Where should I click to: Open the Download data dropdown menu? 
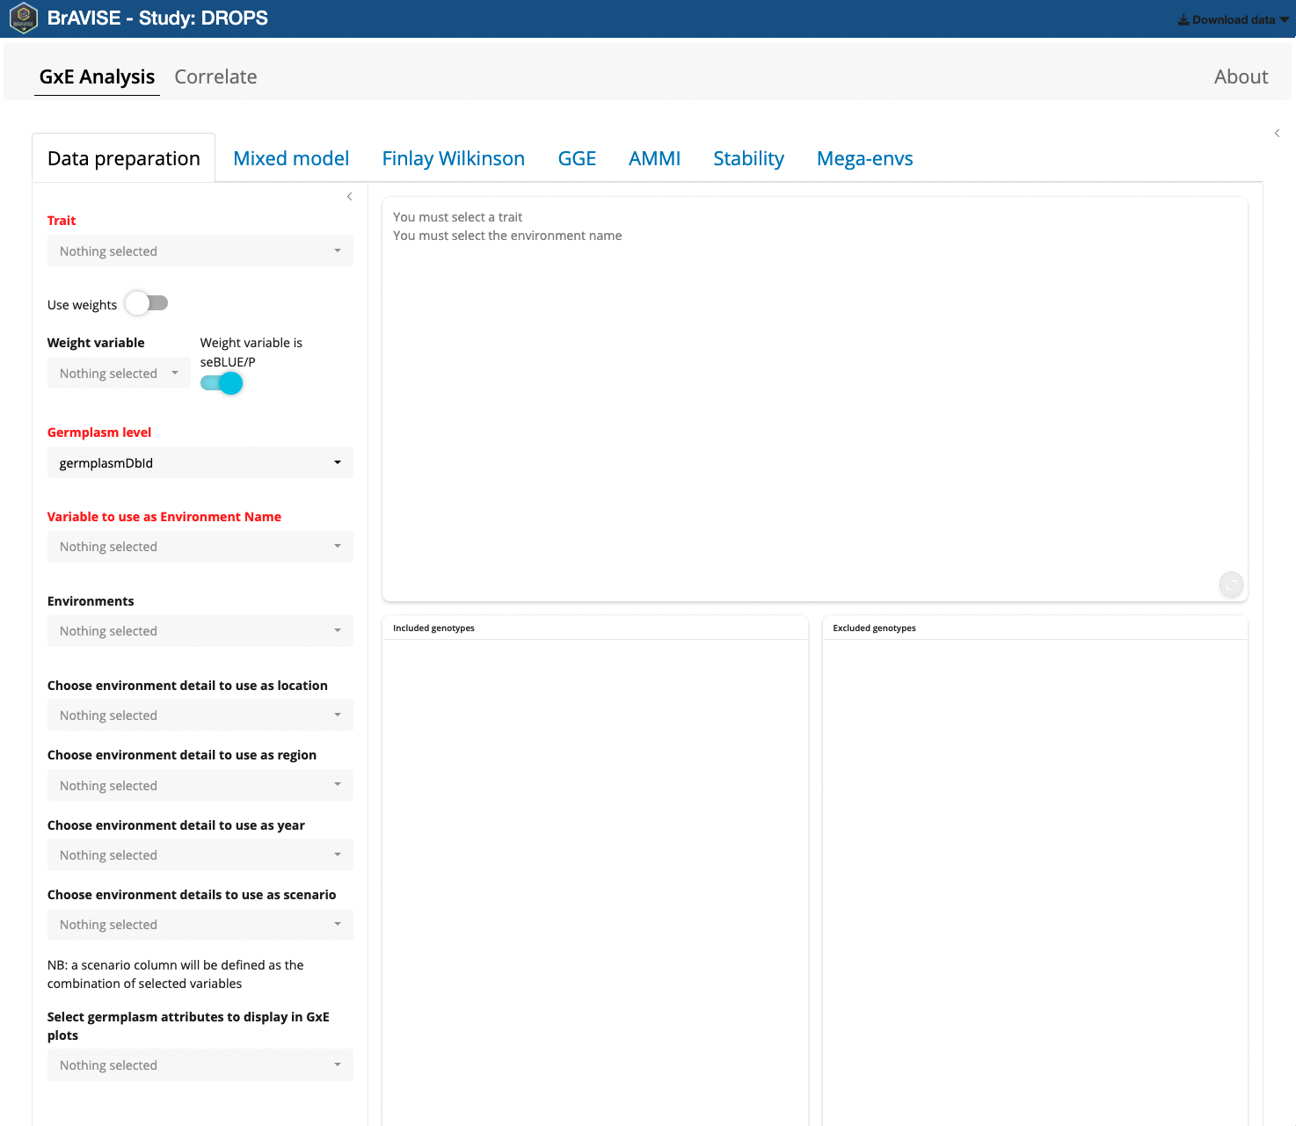click(1234, 20)
